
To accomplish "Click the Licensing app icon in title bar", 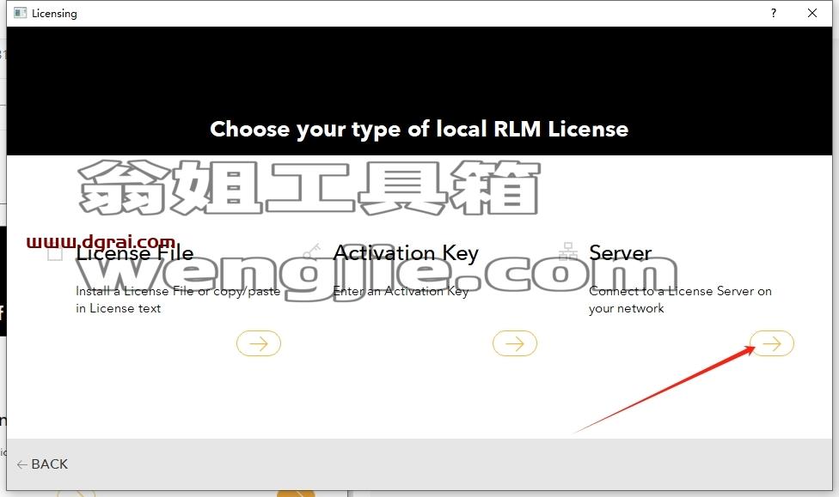I will tap(21, 13).
